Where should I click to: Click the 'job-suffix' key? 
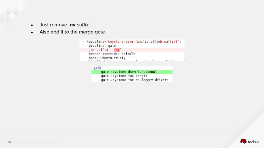click(x=98, y=50)
